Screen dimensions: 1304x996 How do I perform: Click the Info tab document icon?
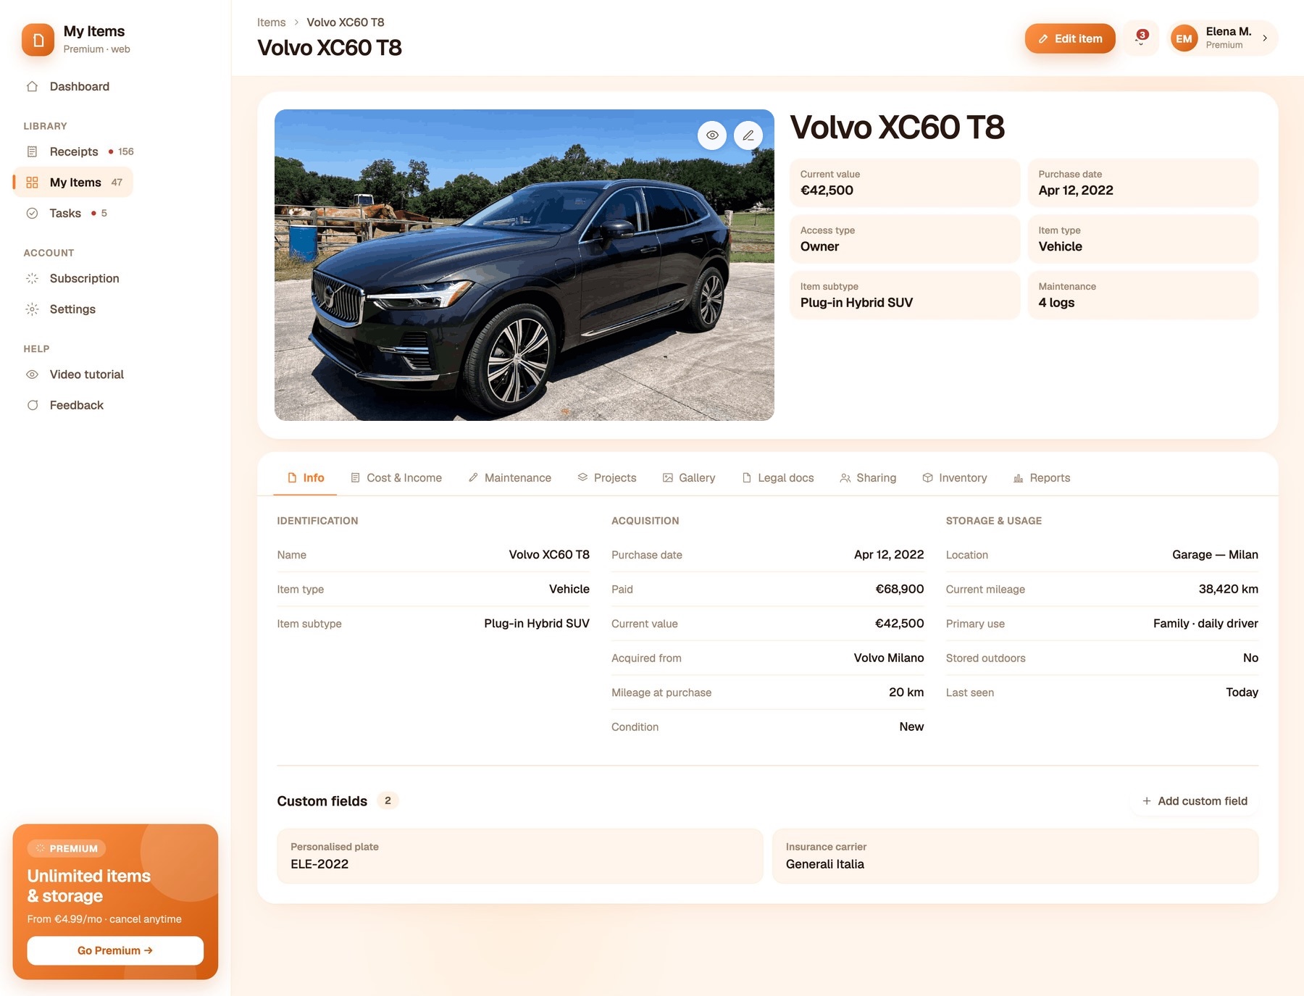click(x=293, y=478)
